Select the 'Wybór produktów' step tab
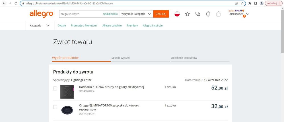Image resolution: width=284 pixels, height=122 pixels. pos(81,58)
